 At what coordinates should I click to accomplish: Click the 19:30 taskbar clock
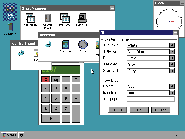coord(176,135)
